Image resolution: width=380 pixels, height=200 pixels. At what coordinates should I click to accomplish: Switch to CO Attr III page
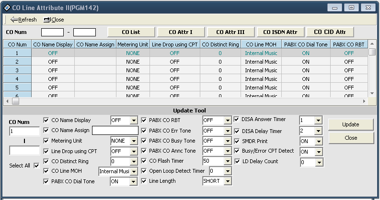click(x=230, y=32)
